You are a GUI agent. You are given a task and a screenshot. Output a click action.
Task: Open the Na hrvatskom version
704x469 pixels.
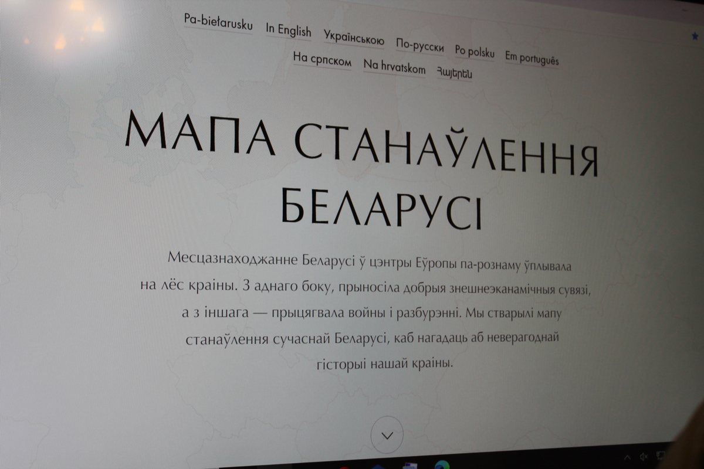click(394, 67)
